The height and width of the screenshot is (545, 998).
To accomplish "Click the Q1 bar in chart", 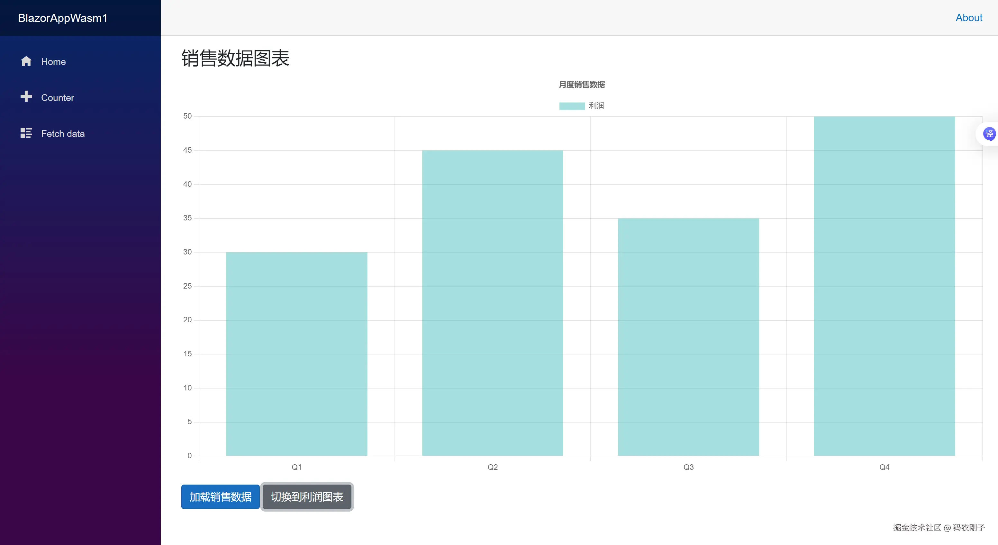I will tap(297, 354).
